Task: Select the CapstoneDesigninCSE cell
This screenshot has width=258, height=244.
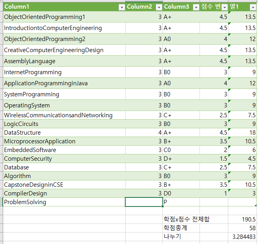Action: point(64,185)
